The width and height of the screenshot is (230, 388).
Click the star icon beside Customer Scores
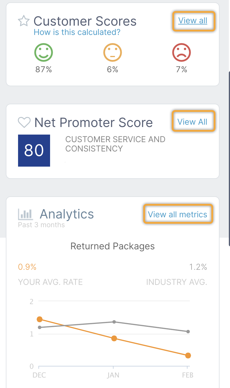(24, 21)
